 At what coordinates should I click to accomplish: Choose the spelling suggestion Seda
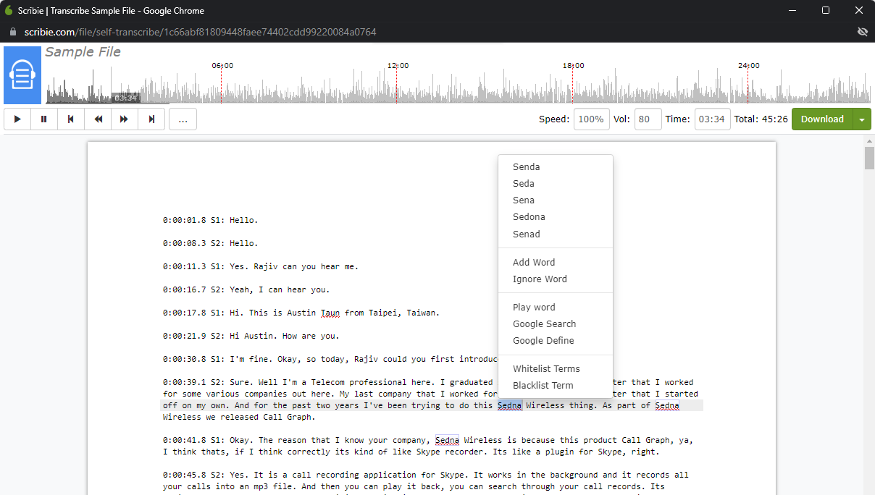556,184
